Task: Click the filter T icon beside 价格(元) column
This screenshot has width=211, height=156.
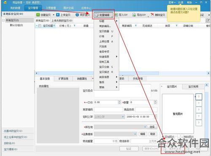Action: pos(74,26)
